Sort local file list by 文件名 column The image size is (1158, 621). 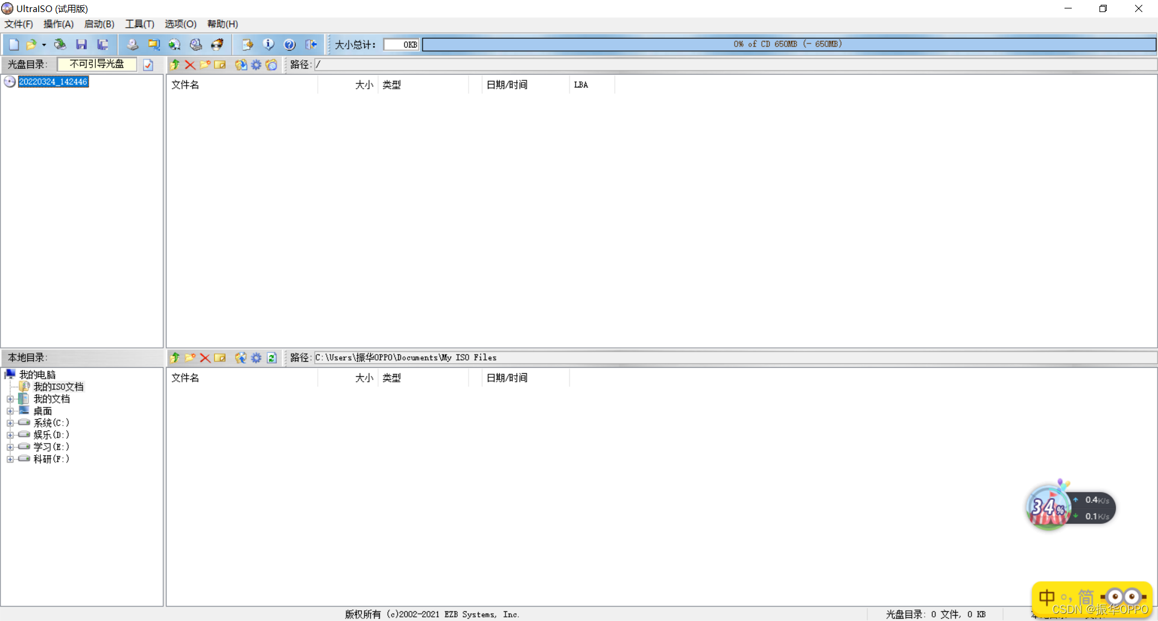pyautogui.click(x=242, y=378)
